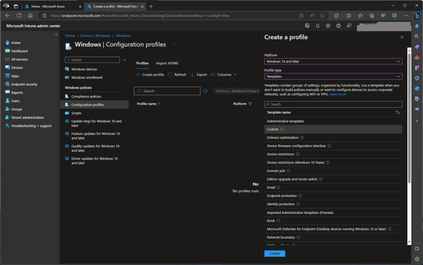The height and width of the screenshot is (265, 423).
Task: Follow the Learn more link
Action: [337, 94]
